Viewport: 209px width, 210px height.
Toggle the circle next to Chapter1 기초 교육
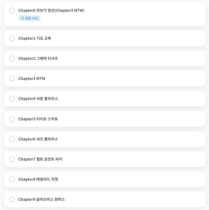point(12,38)
